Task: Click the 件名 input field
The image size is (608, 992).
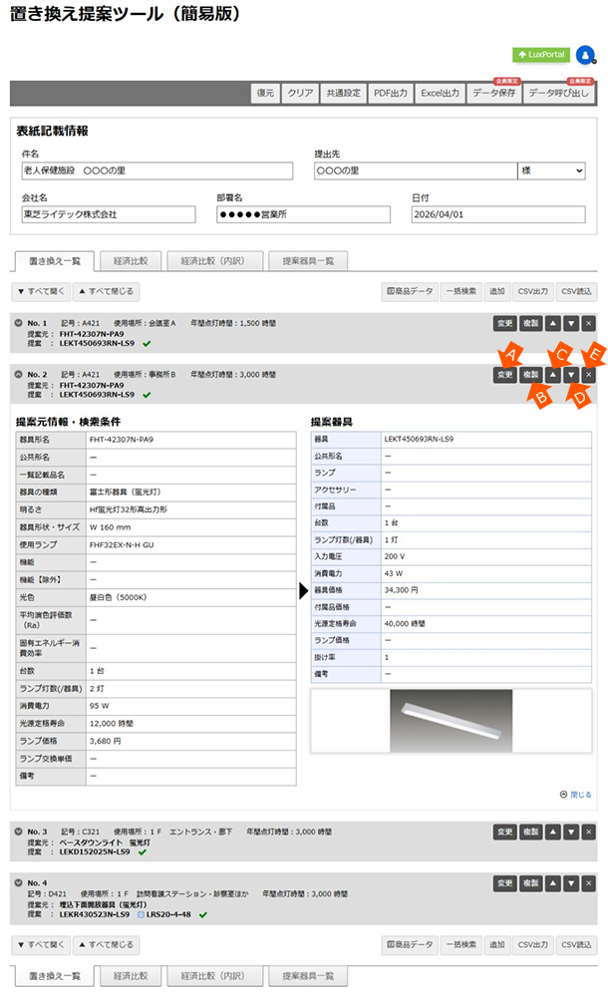Action: click(155, 171)
